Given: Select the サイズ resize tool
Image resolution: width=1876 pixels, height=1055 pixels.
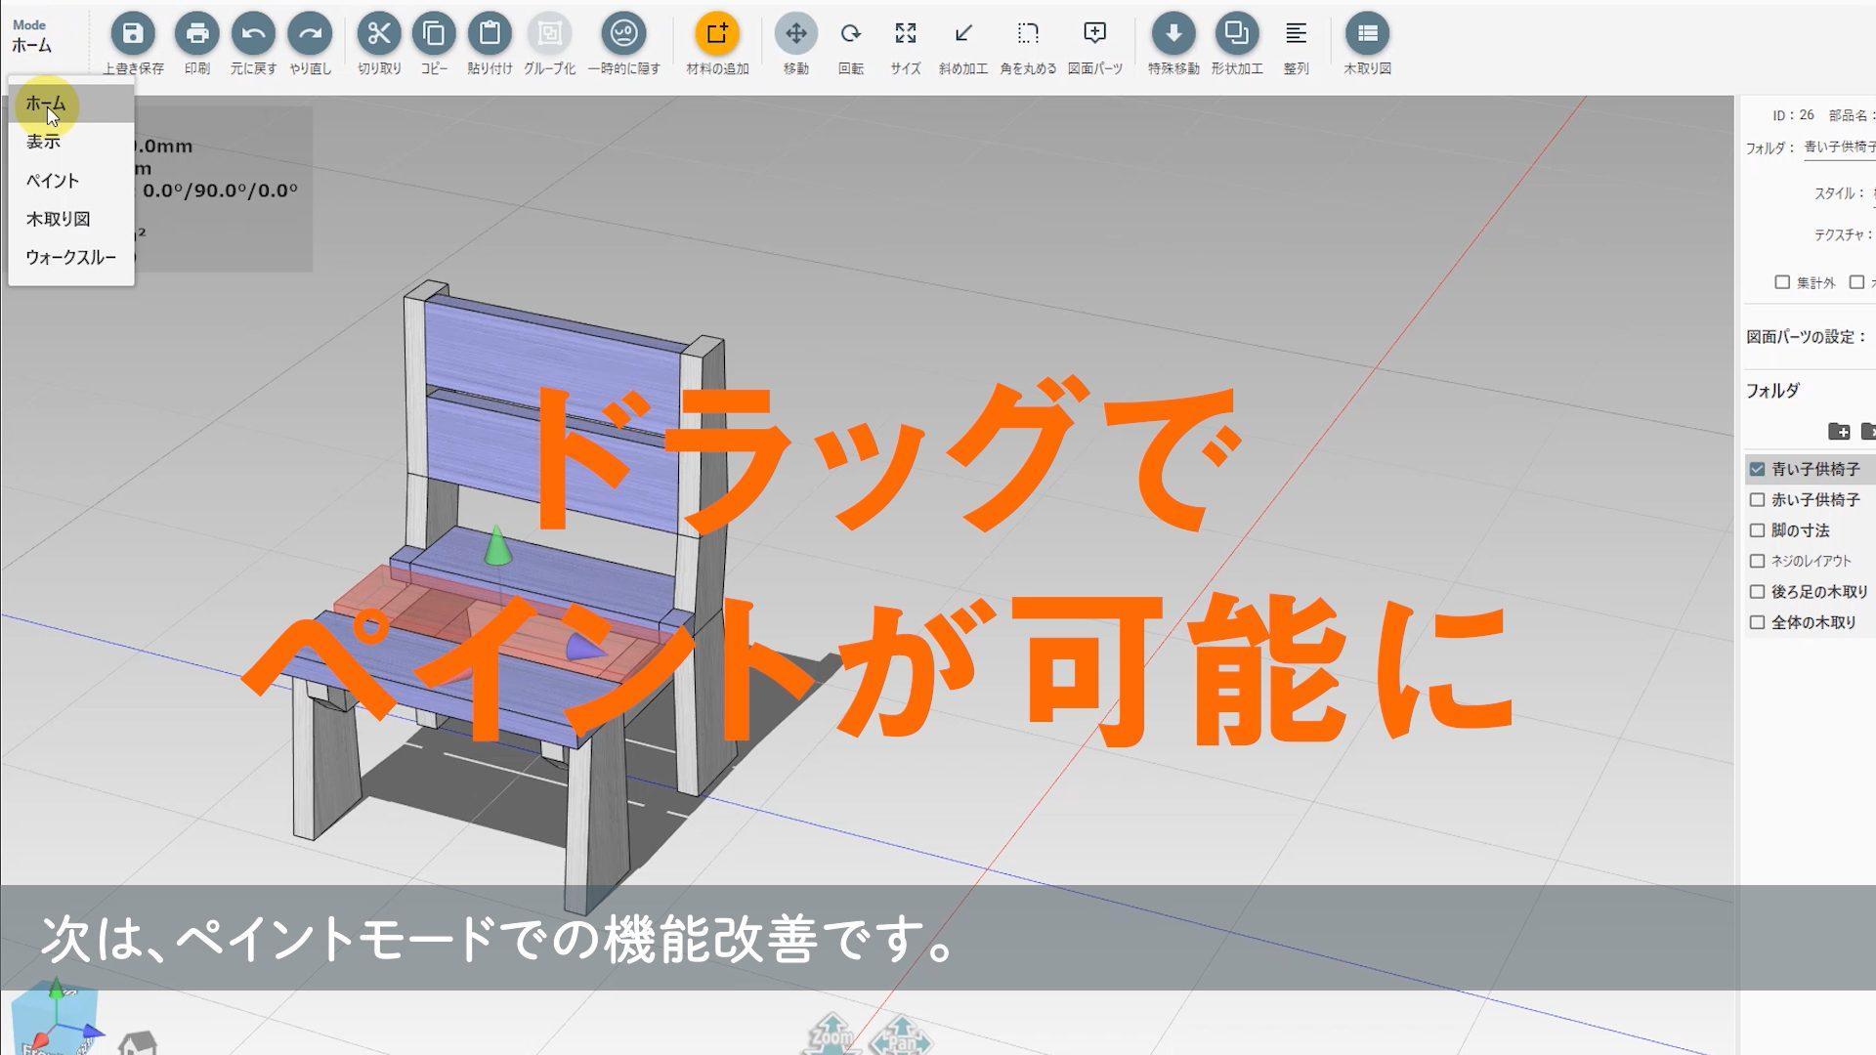Looking at the screenshot, I should coord(906,34).
